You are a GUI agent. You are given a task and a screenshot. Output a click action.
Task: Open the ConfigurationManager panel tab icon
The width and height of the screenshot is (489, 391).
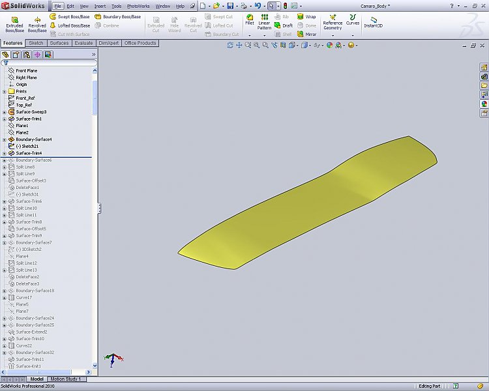(x=27, y=55)
